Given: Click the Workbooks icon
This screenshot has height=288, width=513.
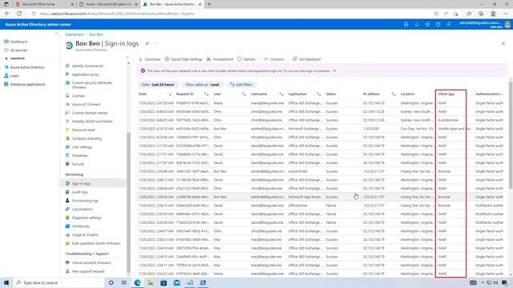Looking at the screenshot, I should click(x=67, y=226).
